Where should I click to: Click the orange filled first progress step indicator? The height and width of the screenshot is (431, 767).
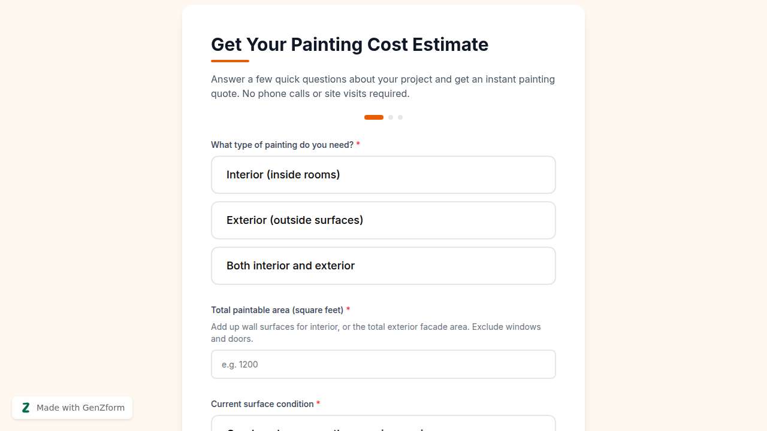tap(374, 117)
